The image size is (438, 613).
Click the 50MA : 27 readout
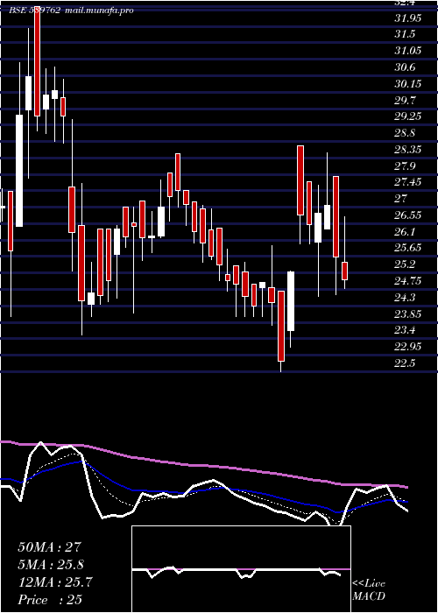[50, 547]
